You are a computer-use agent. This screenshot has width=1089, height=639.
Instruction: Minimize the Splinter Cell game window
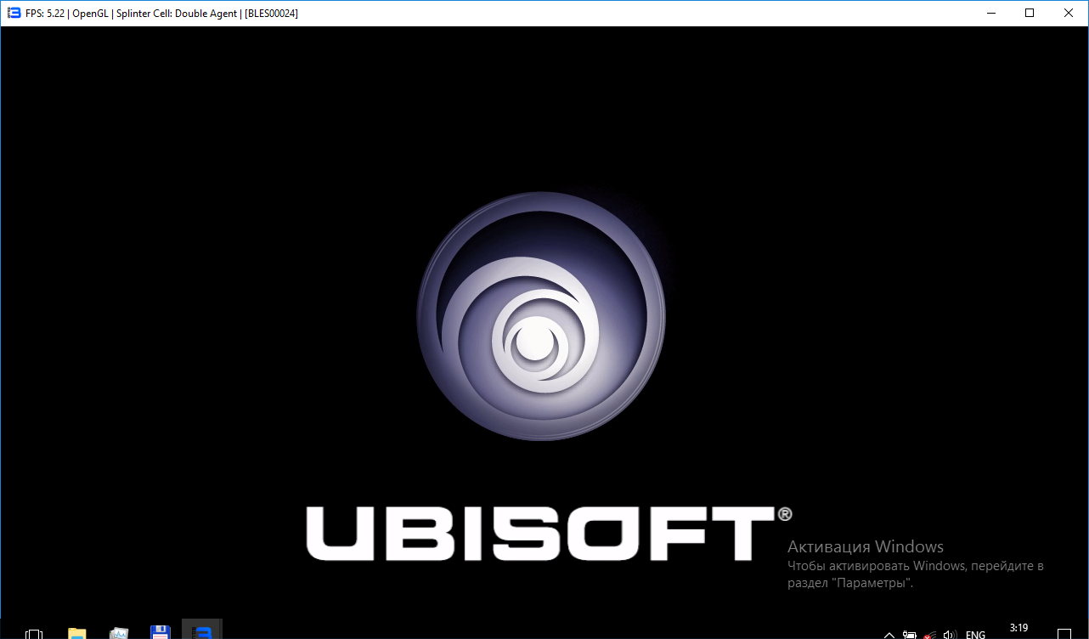pos(990,14)
